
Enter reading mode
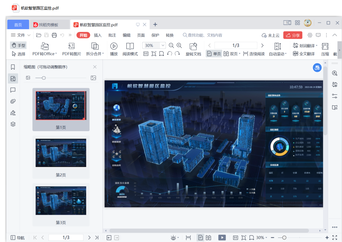pos(130,49)
